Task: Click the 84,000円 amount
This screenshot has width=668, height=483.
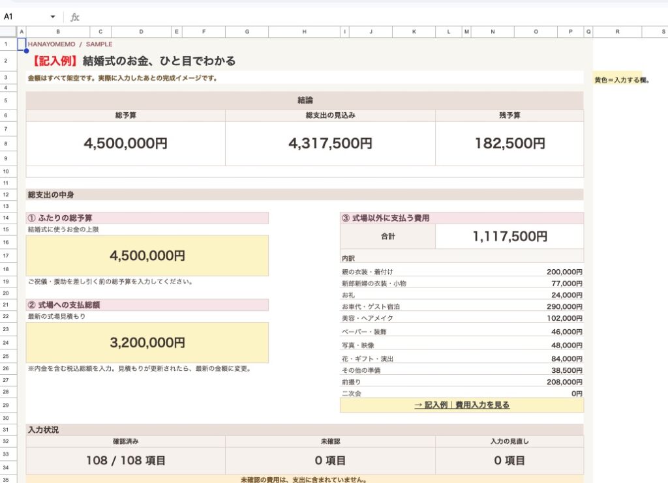Action: tap(567, 359)
